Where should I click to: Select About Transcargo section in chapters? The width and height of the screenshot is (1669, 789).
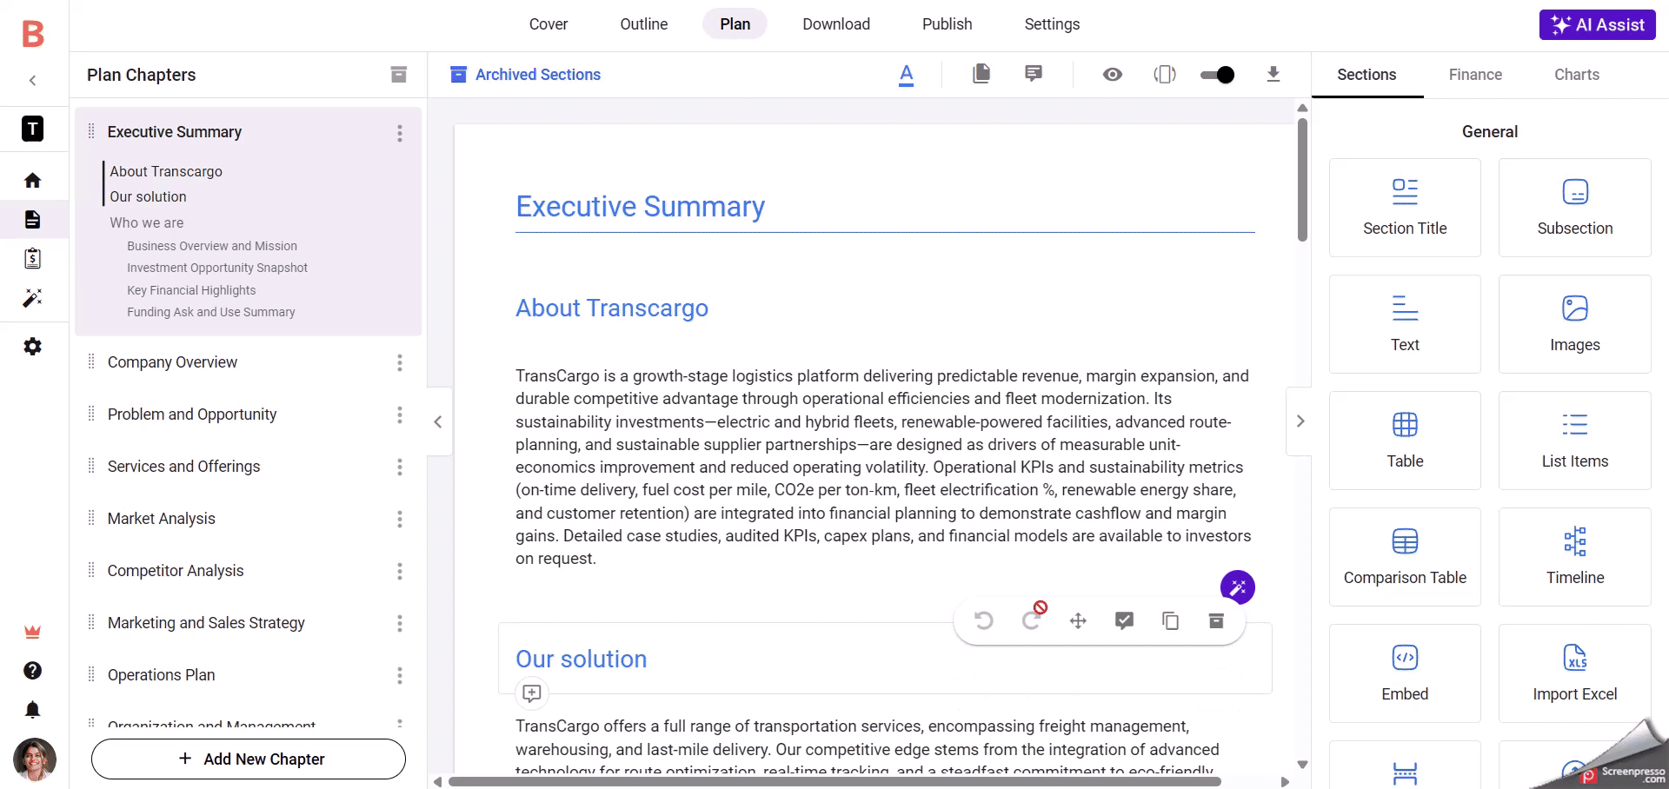(166, 171)
